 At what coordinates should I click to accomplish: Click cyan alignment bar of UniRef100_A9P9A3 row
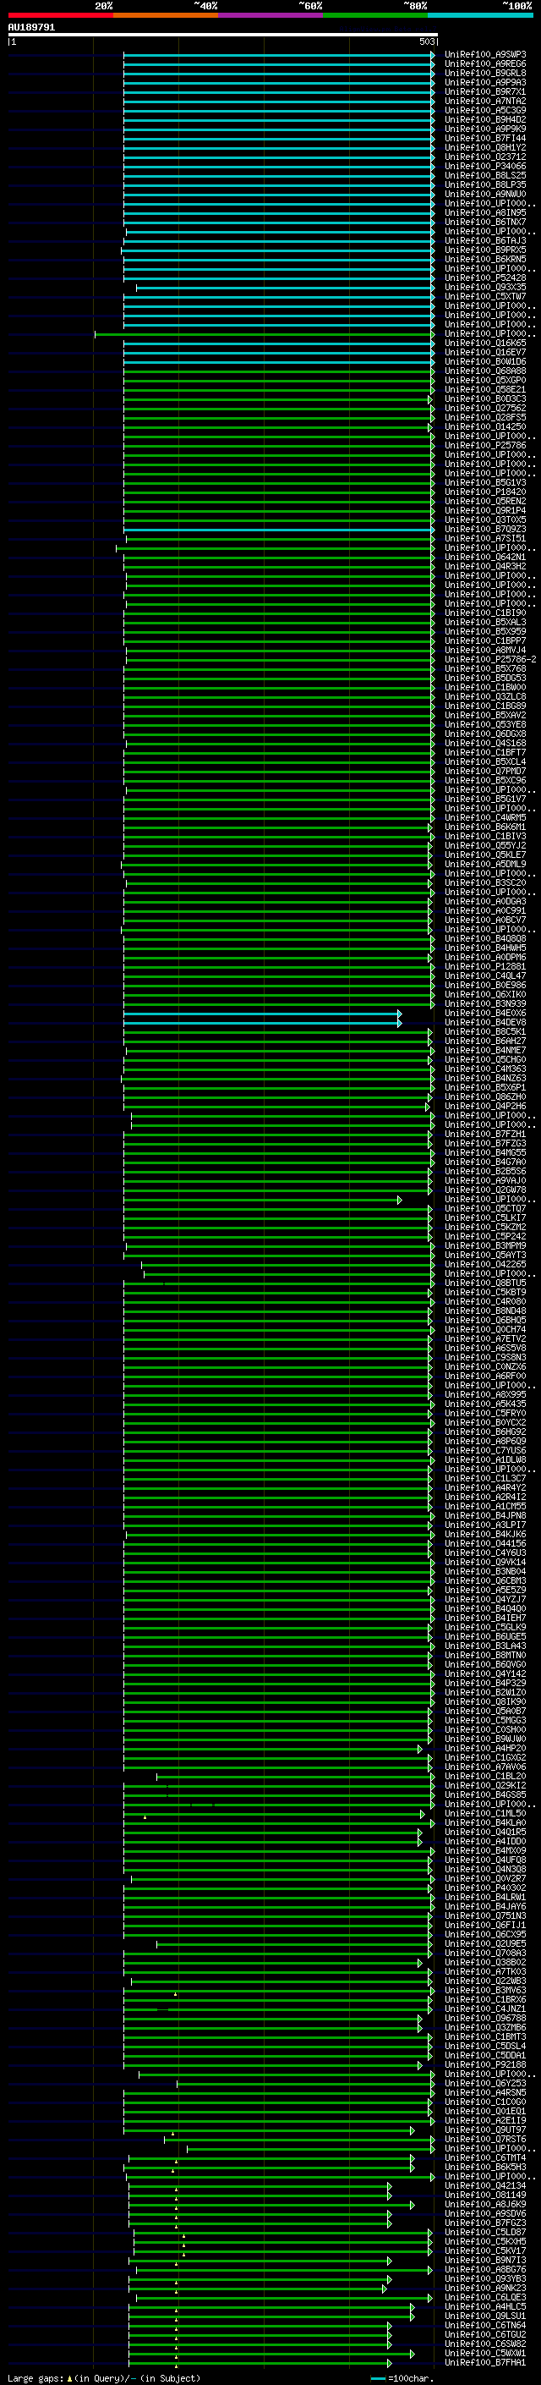pyautogui.click(x=278, y=82)
